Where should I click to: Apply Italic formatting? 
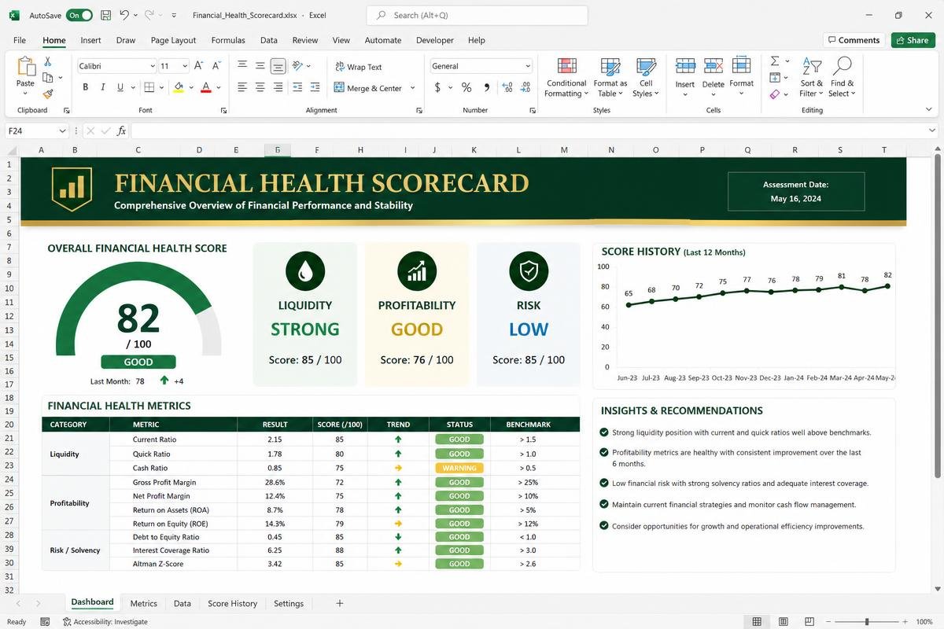(102, 88)
